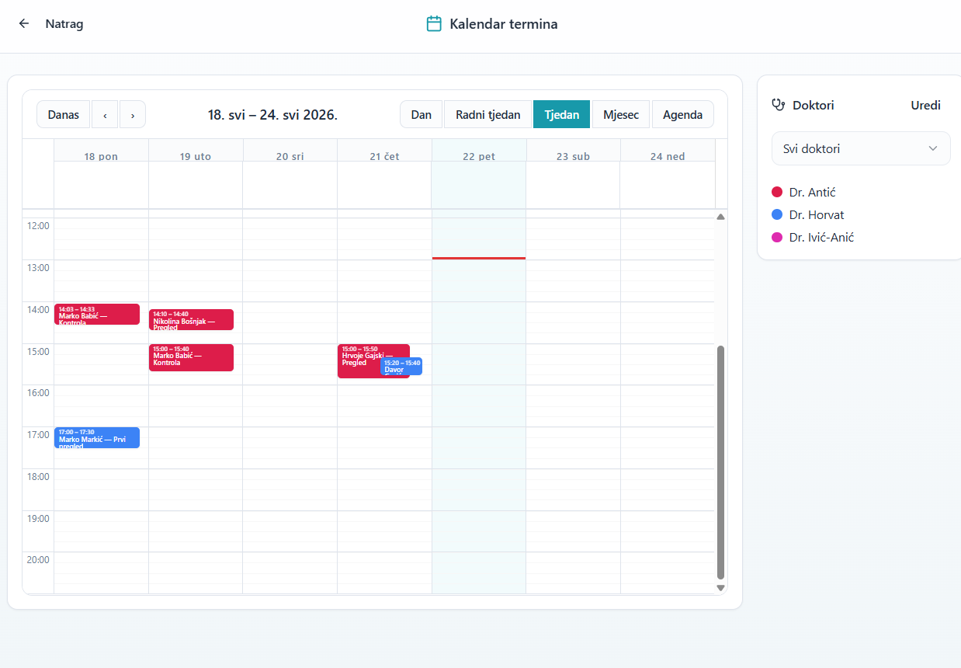
Task: Open Davor 15:20 blue appointment
Action: point(401,366)
